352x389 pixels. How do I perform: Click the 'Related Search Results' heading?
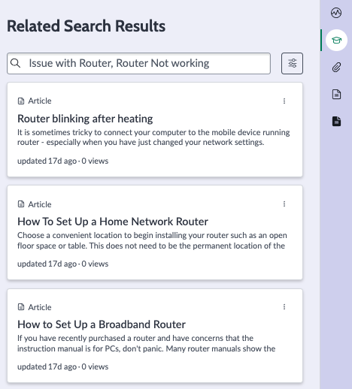click(x=86, y=26)
